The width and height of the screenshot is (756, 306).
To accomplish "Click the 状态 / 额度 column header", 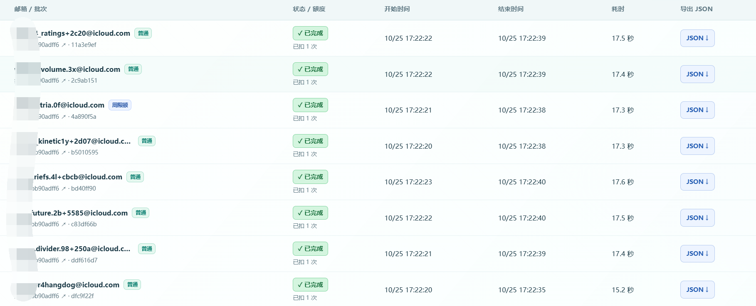I will pyautogui.click(x=309, y=9).
